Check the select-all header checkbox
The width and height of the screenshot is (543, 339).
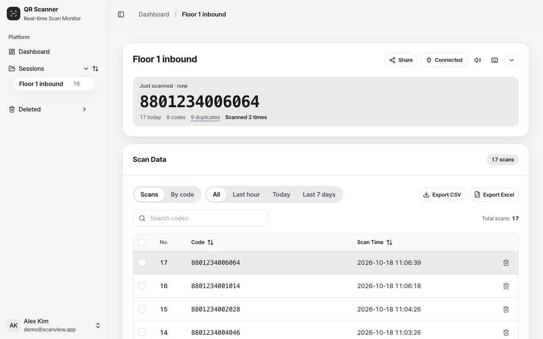pos(142,242)
